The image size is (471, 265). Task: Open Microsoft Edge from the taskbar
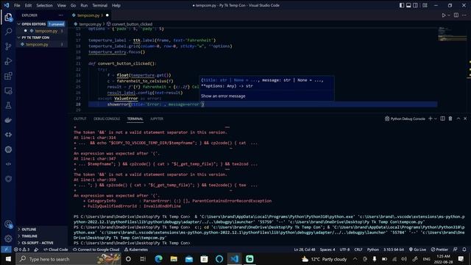pos(159,258)
